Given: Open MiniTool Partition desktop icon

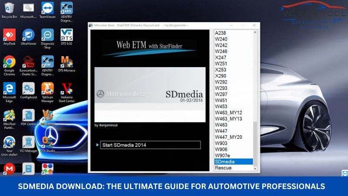Looking at the screenshot, I should 9,119.
